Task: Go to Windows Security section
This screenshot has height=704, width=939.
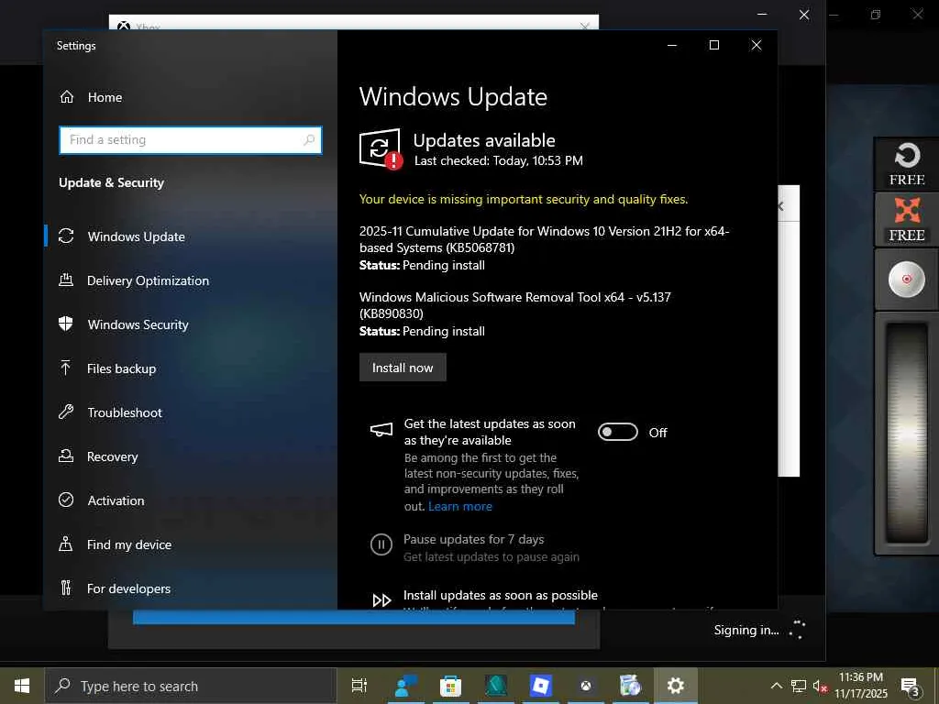Action: click(x=138, y=324)
